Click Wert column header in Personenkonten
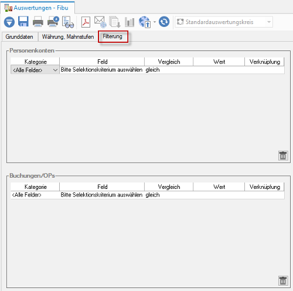 coord(219,62)
